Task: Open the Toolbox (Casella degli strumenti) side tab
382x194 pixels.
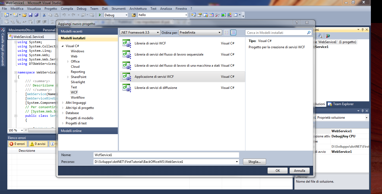Action: 3,47
